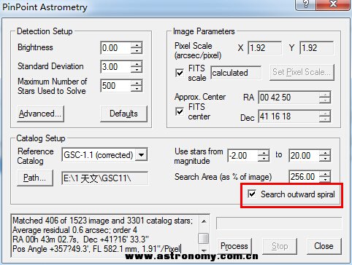Decrease maximum magnitude with down arrow
This screenshot has width=352, height=265.
325,159
